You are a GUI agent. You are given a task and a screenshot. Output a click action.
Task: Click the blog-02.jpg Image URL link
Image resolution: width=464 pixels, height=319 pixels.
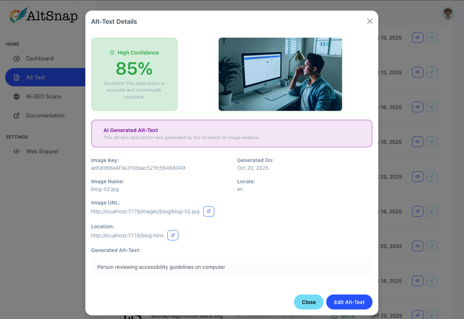pos(145,211)
